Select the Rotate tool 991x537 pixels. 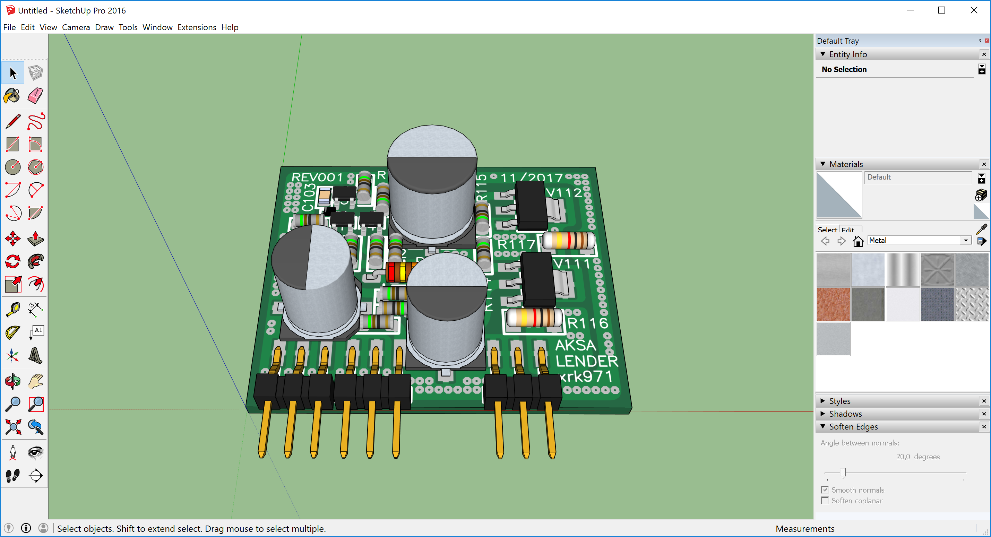13,262
